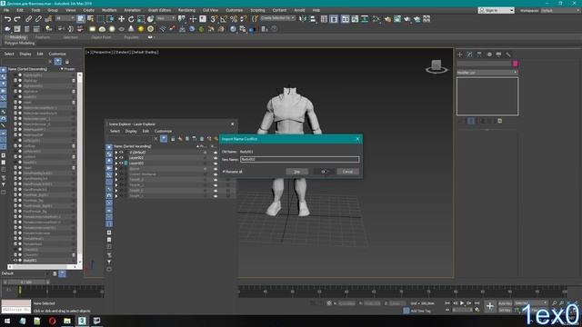Open the Modifiers menu
The width and height of the screenshot is (582, 327).
click(109, 10)
